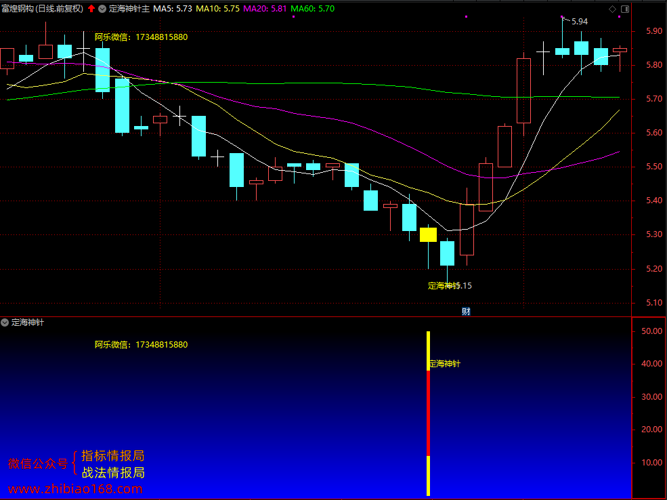The width and height of the screenshot is (667, 500).
Task: Click the 5.94 high price label
Action: (x=580, y=21)
